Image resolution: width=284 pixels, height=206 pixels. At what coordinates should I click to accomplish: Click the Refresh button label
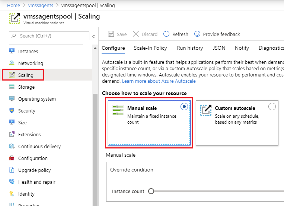coord(180,34)
